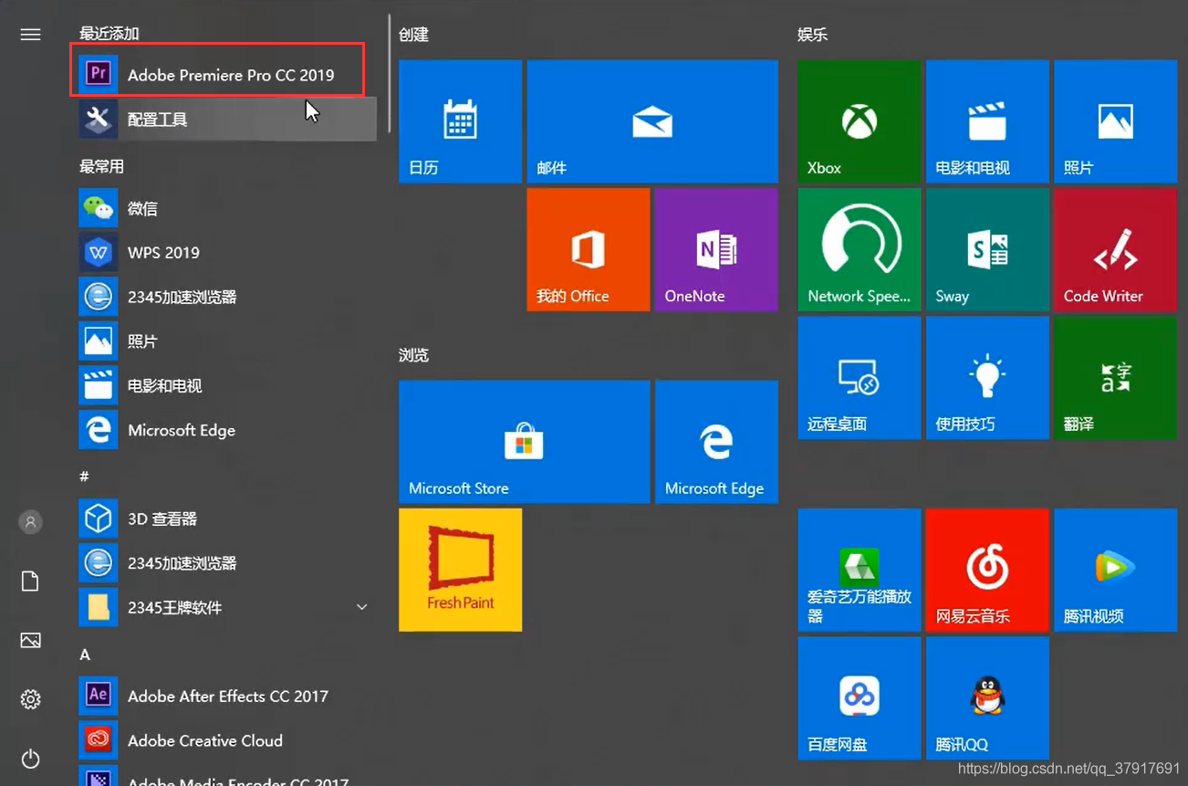Open the Microsoft Store tile
This screenshot has width=1188, height=786.
coord(524,442)
